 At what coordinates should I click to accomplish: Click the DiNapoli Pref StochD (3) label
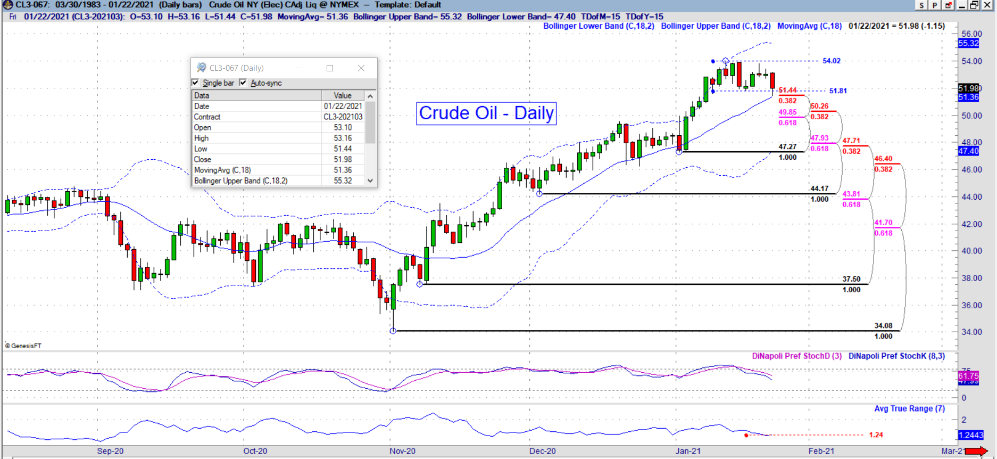coord(796,356)
